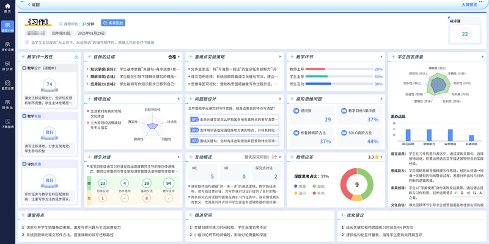
Task: Select the DP1 question item
Action: tap(235, 120)
